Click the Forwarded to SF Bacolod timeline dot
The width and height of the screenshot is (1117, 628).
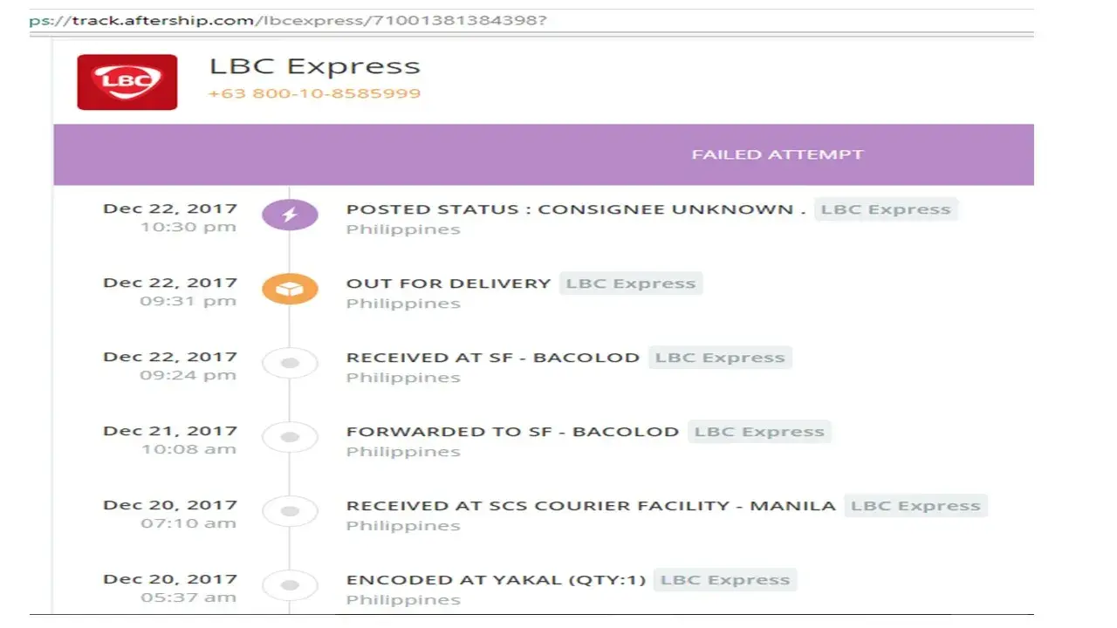[290, 437]
